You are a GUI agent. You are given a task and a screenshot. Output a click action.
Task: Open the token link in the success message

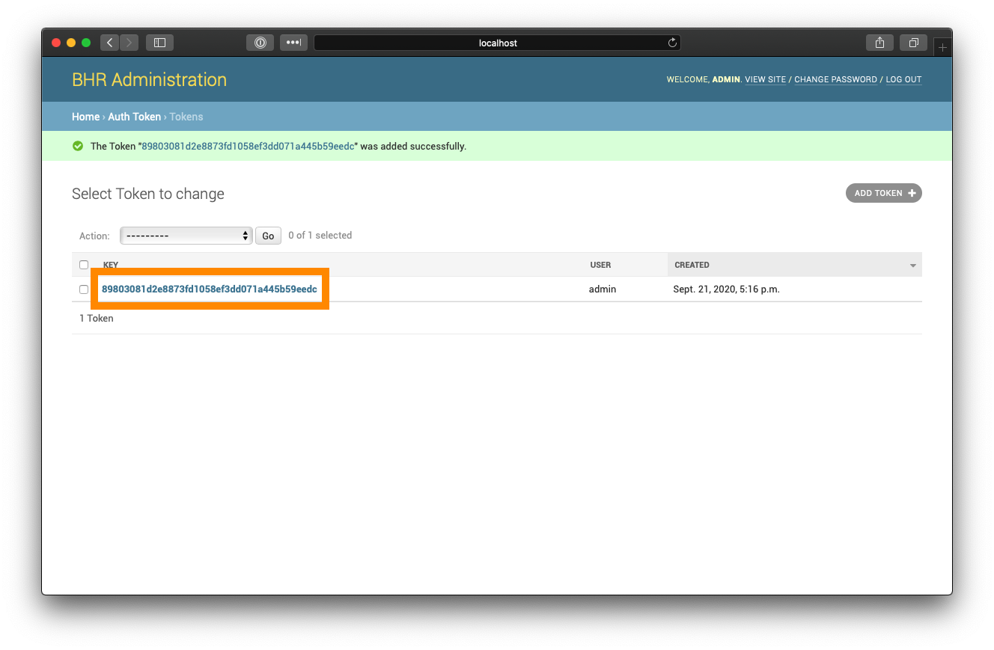248,146
